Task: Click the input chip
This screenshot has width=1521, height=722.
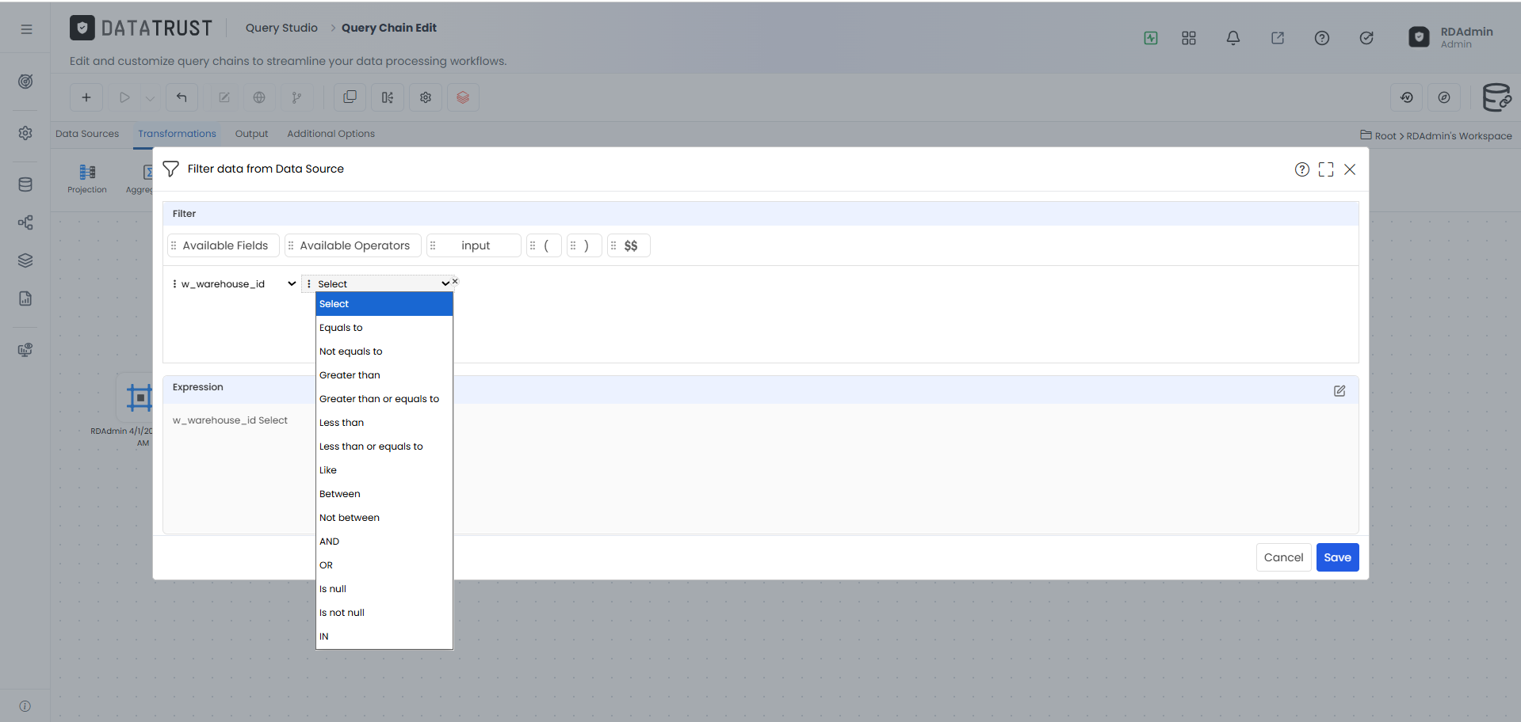Action: tap(474, 245)
